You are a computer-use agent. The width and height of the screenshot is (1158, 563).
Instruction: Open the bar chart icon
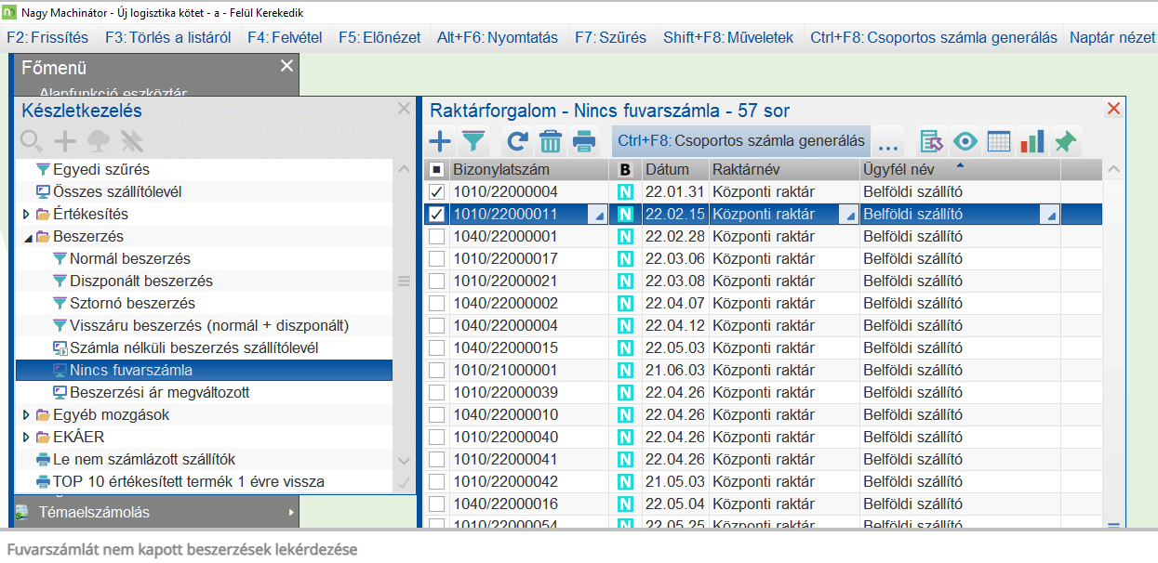click(x=1032, y=142)
